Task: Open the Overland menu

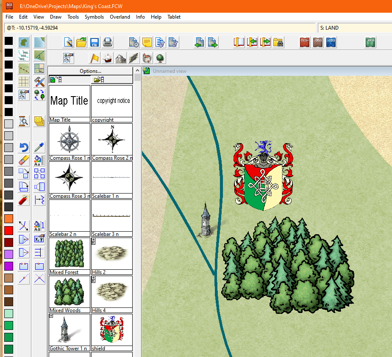Action: click(120, 17)
